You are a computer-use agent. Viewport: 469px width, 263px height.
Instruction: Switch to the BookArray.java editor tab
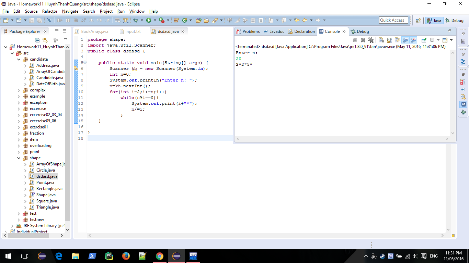pyautogui.click(x=91, y=32)
